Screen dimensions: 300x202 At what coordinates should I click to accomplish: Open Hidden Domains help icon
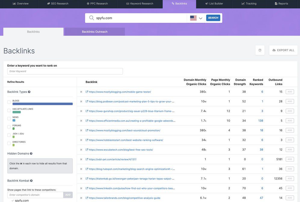pos(31,153)
